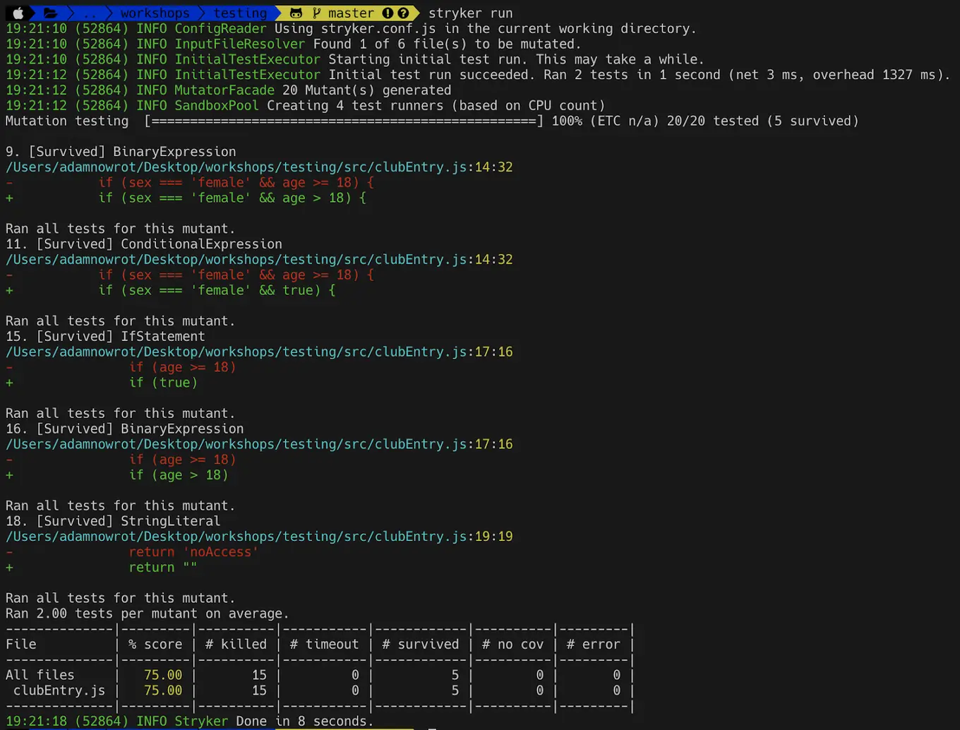Image resolution: width=960 pixels, height=730 pixels.
Task: Click the 'Done in 8 seconds' log message
Action: [x=299, y=721]
